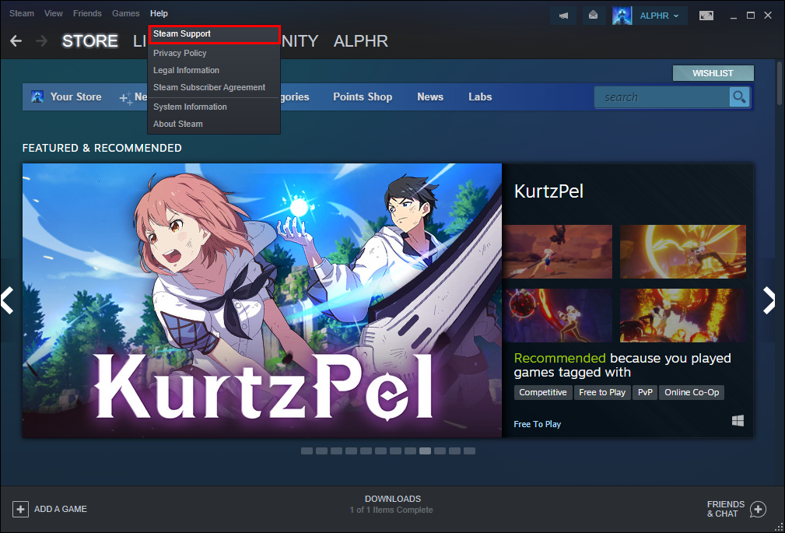Click the store page vertical scrollbar
Screen dimensions: 785x533
(x=780, y=83)
